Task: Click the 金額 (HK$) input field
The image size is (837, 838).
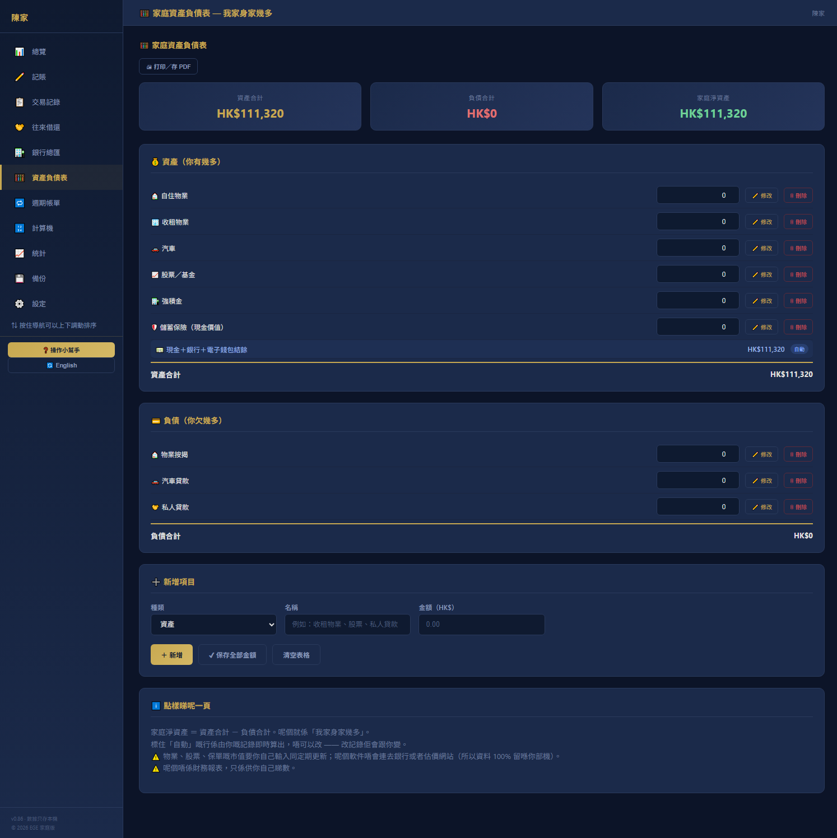Action: pyautogui.click(x=482, y=625)
